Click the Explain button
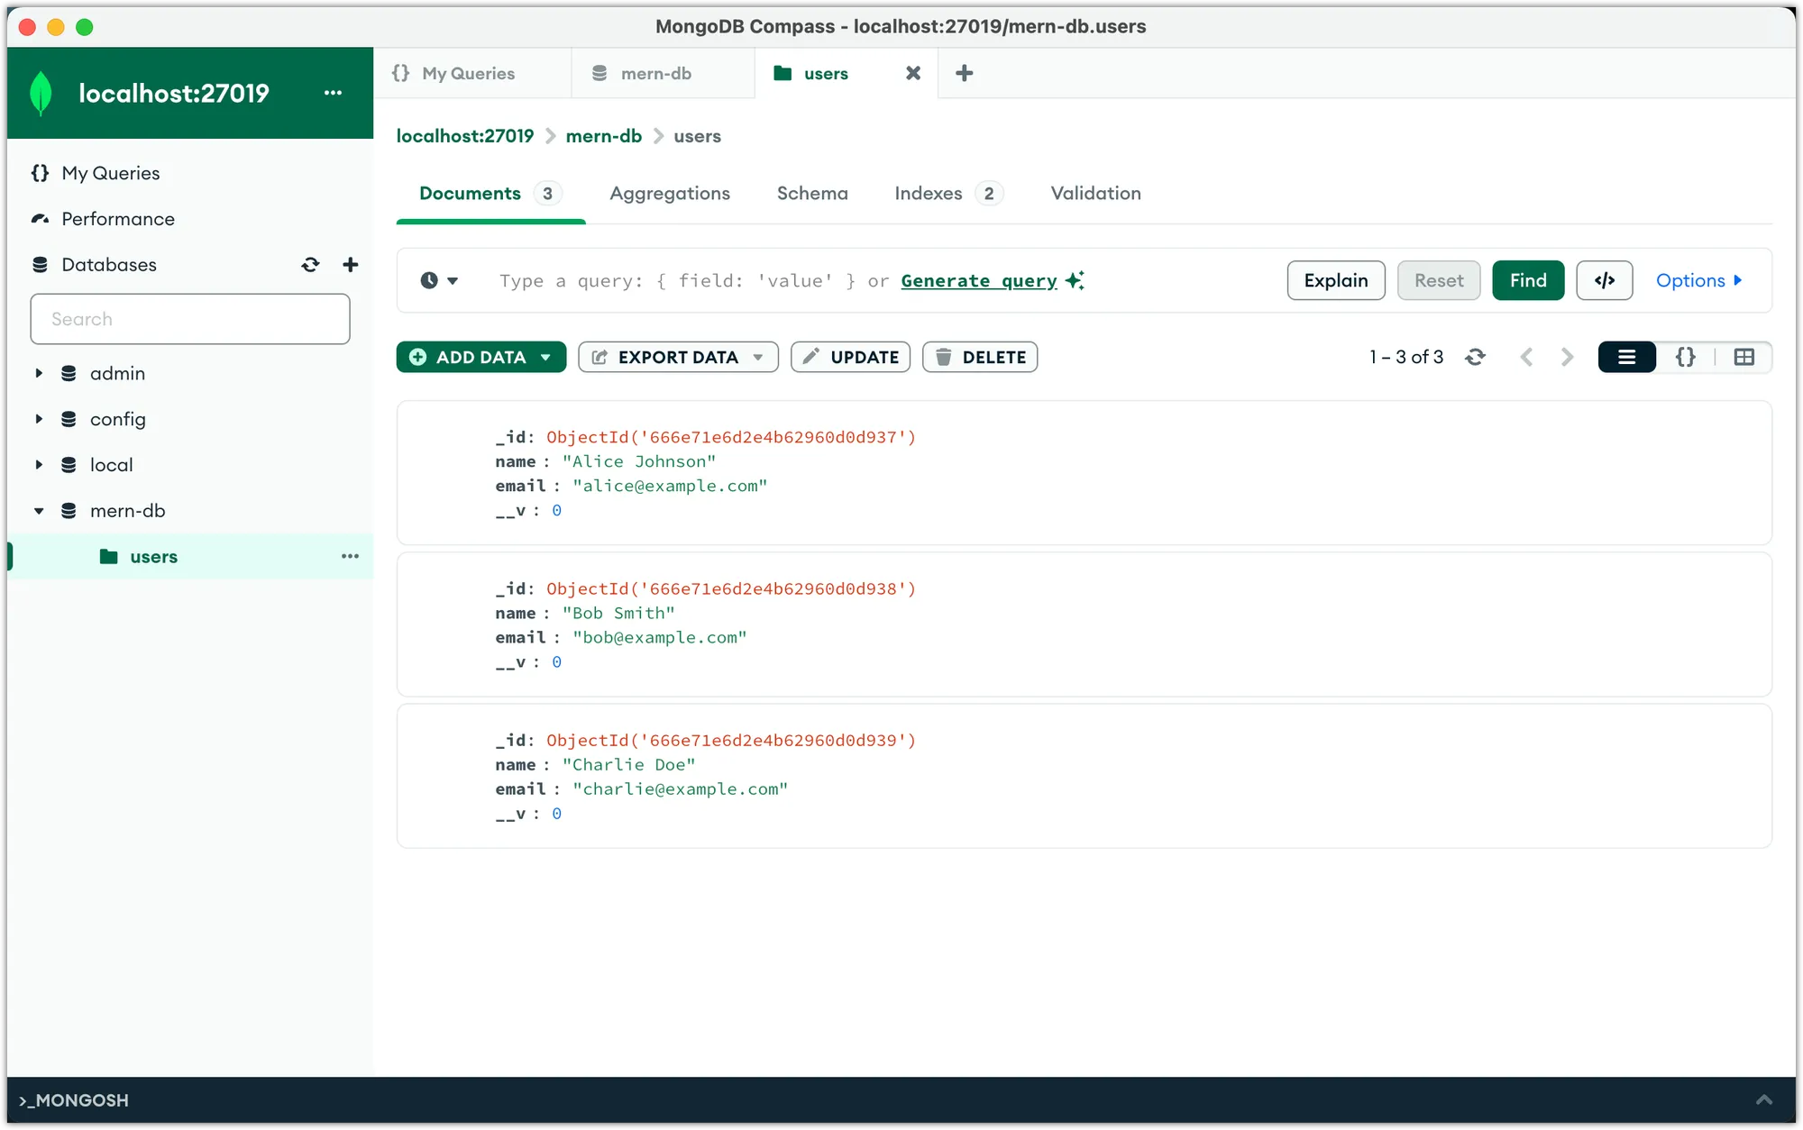Viewport: 1803px width, 1130px height. pos(1336,280)
